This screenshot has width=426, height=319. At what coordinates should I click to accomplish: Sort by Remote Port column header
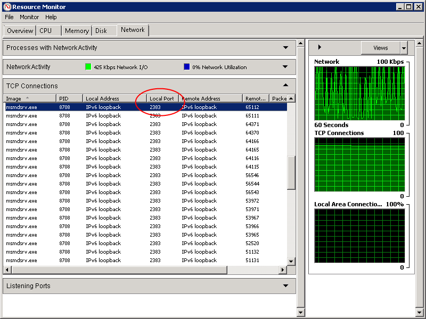click(256, 98)
